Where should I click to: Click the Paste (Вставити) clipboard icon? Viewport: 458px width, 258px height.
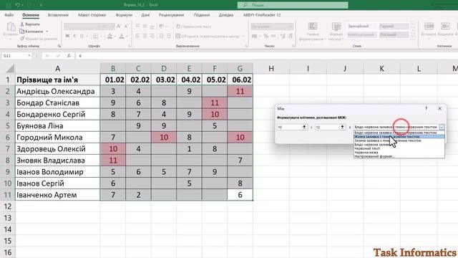[x=11, y=27]
